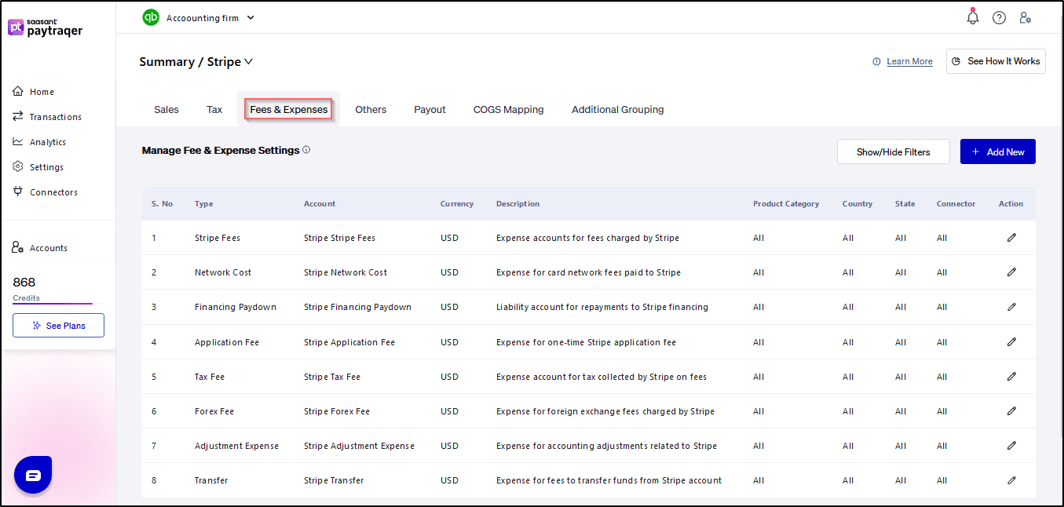Select the Fees & Expenses tab
1064x507 pixels.
(289, 109)
